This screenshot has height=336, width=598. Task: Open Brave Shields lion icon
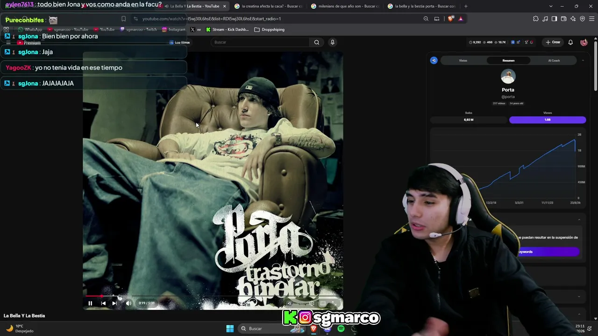450,19
